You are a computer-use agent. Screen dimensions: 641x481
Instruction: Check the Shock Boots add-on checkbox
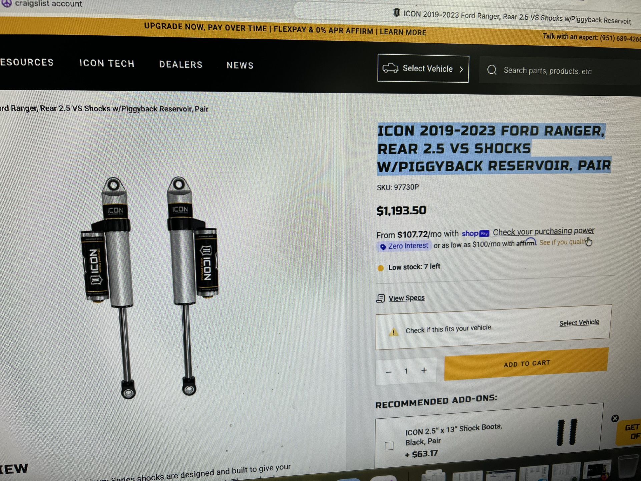coord(389,446)
